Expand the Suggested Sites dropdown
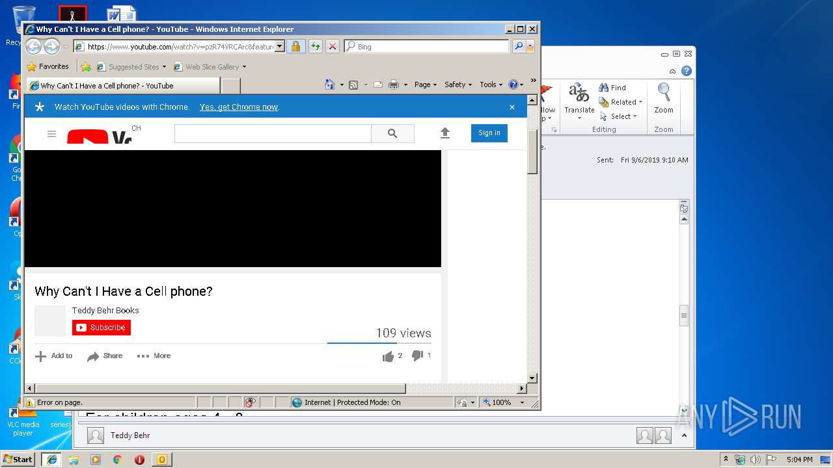This screenshot has height=468, width=833. coord(164,67)
